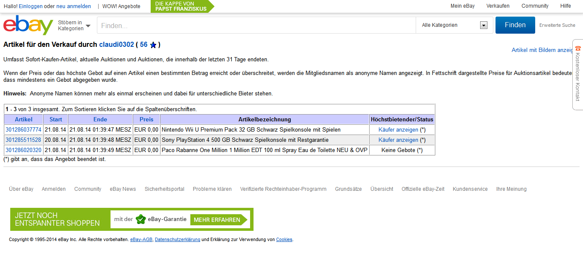Open the Kundenservice footer link
This screenshot has height=270, width=583.
tap(470, 189)
